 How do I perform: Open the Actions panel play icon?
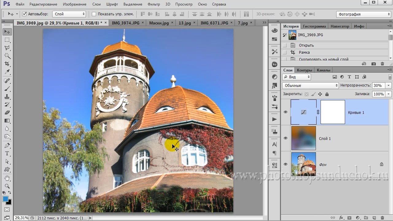pyautogui.click(x=274, y=119)
